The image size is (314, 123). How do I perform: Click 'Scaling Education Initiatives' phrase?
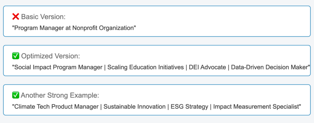click(146, 67)
